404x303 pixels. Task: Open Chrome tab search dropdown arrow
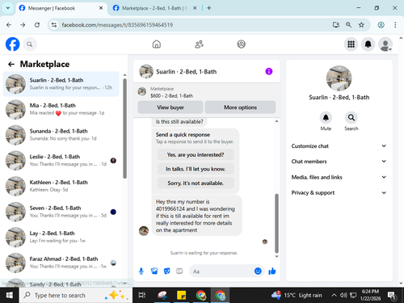click(x=8, y=8)
